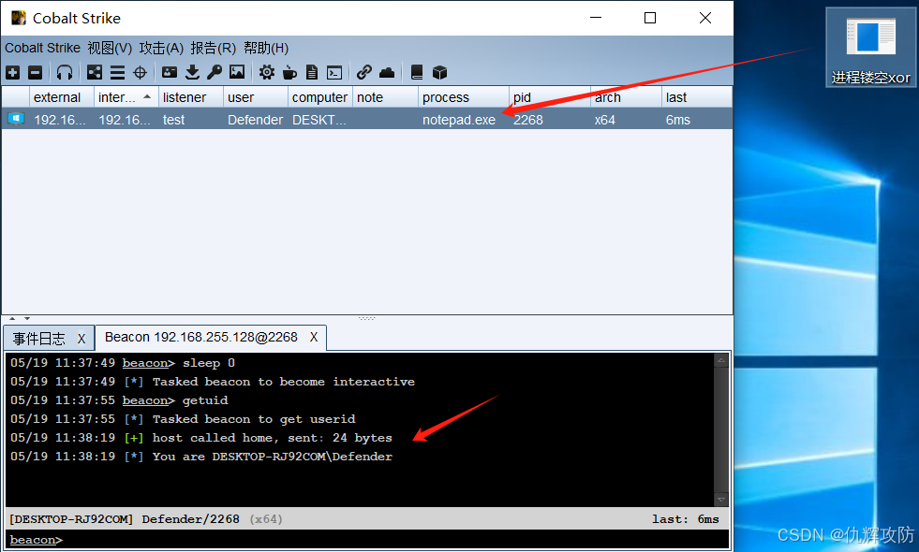Screen dimensions: 919x552
Task: Switch to pivot graph view icon
Action: (x=95, y=73)
